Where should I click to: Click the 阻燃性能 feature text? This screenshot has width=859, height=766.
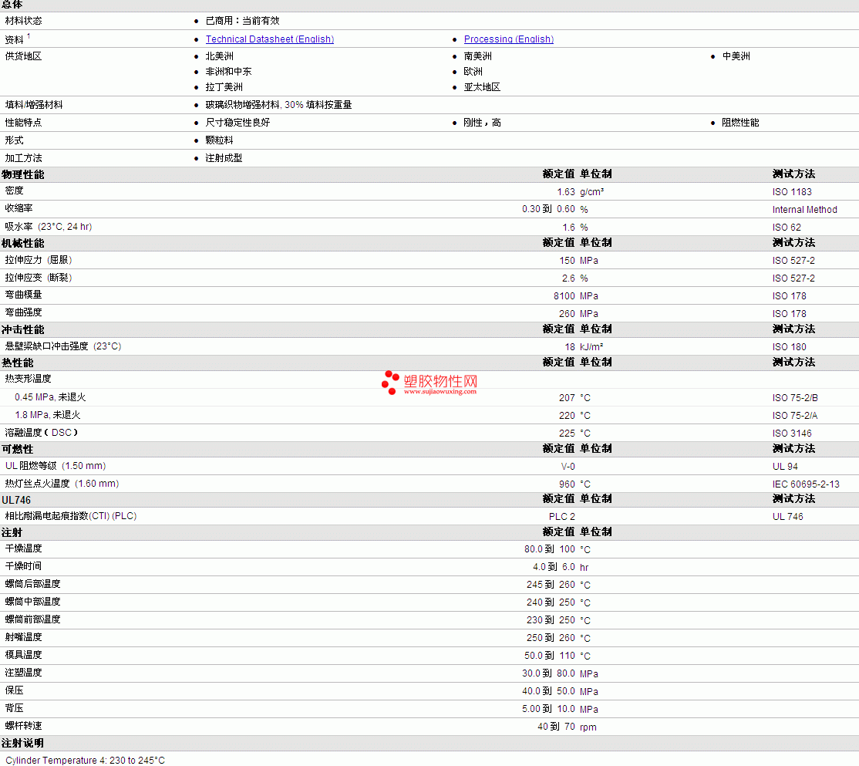pos(740,122)
